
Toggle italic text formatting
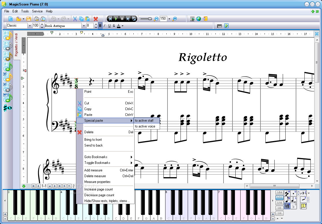coord(105,26)
